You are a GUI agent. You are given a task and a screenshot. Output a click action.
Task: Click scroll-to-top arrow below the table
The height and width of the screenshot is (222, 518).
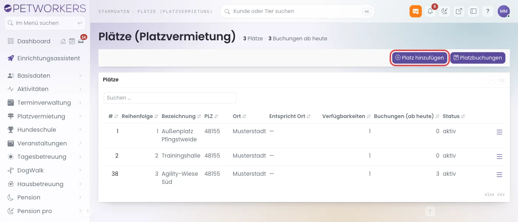[430, 212]
